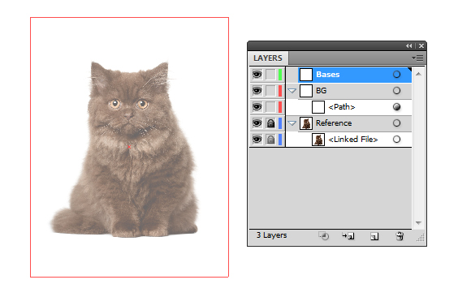The height and width of the screenshot is (297, 458).
Task: Click Create New Sublayer icon
Action: pos(348,235)
